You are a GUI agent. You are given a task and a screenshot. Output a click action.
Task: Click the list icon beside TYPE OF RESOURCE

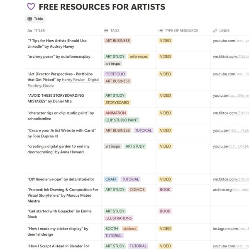pos(160,30)
